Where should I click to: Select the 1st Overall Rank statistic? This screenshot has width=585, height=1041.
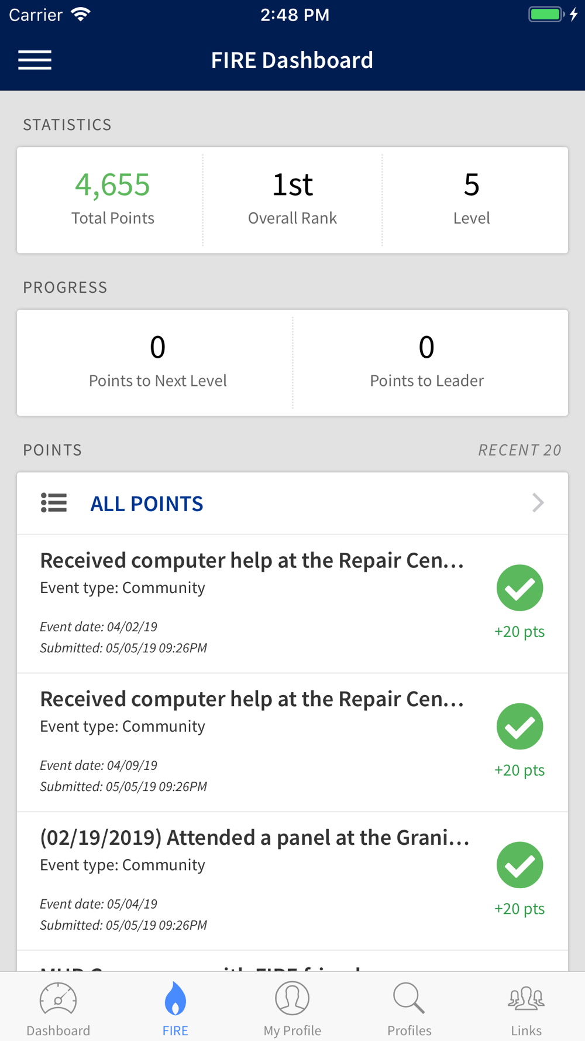[x=292, y=200]
